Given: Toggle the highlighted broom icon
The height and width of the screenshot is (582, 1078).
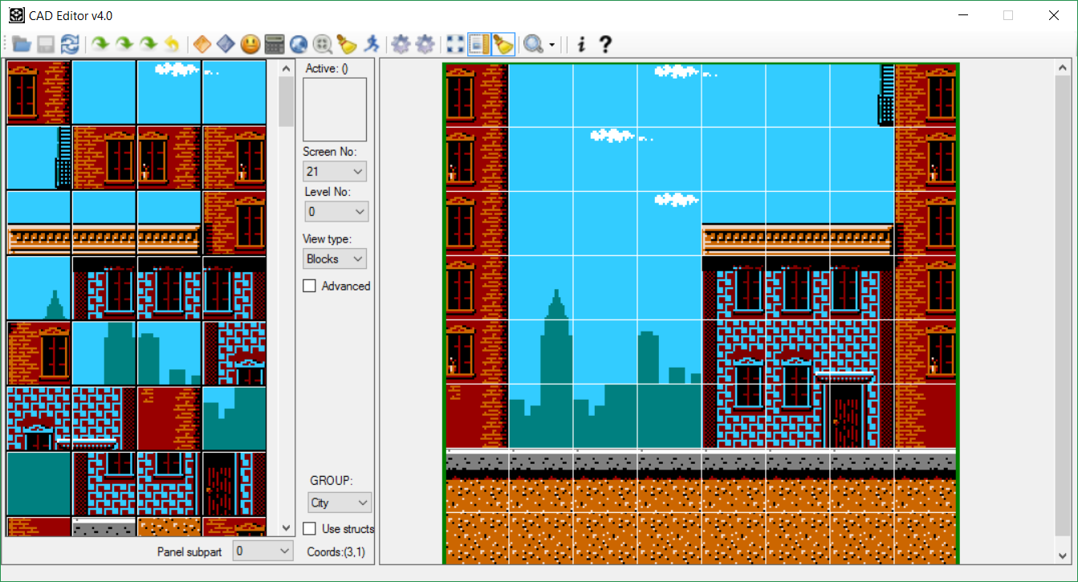Looking at the screenshot, I should [503, 44].
